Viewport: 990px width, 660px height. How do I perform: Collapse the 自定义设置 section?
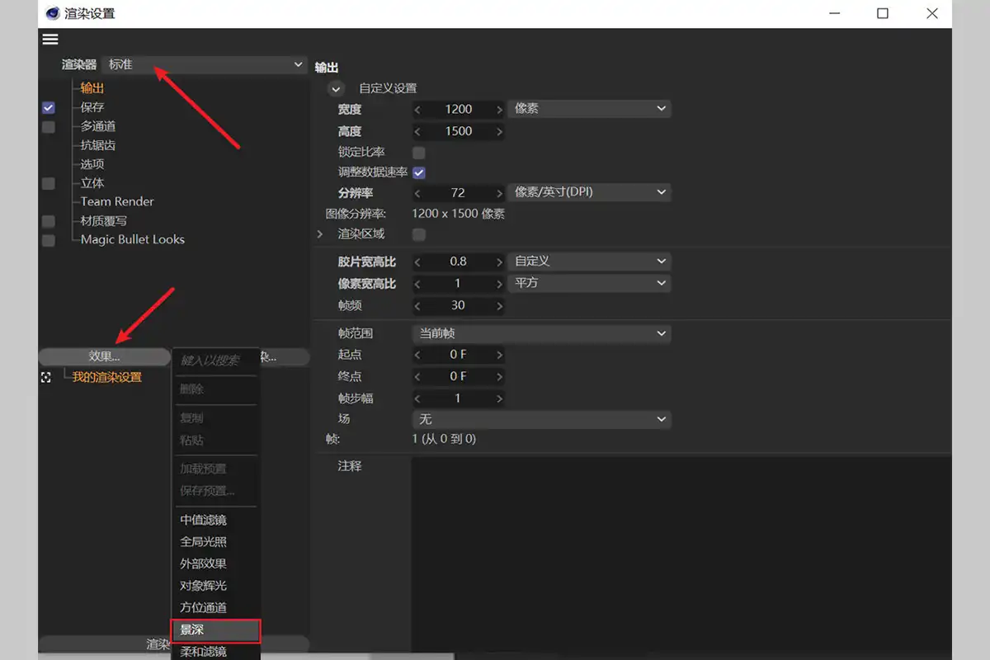[335, 89]
